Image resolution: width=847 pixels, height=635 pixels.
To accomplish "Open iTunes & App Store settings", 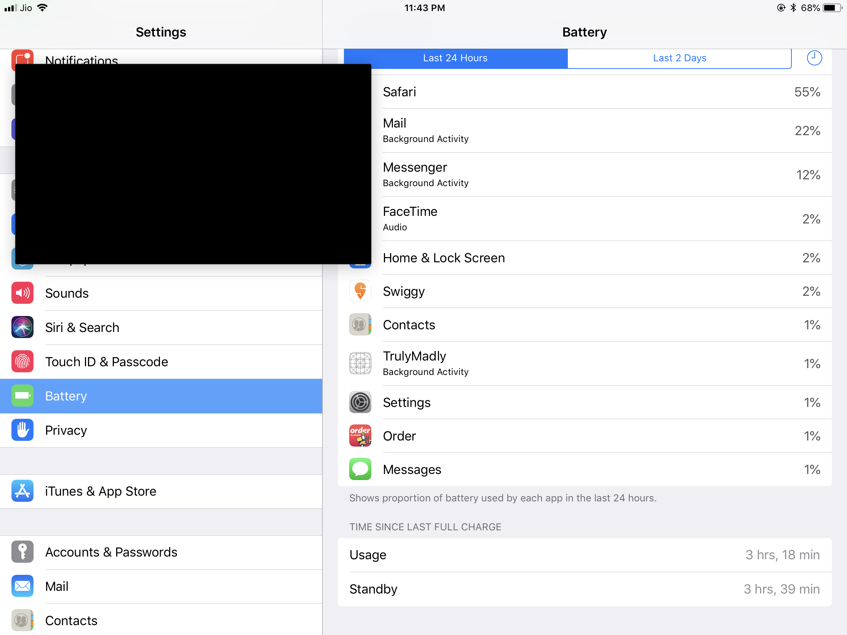I will [x=161, y=491].
